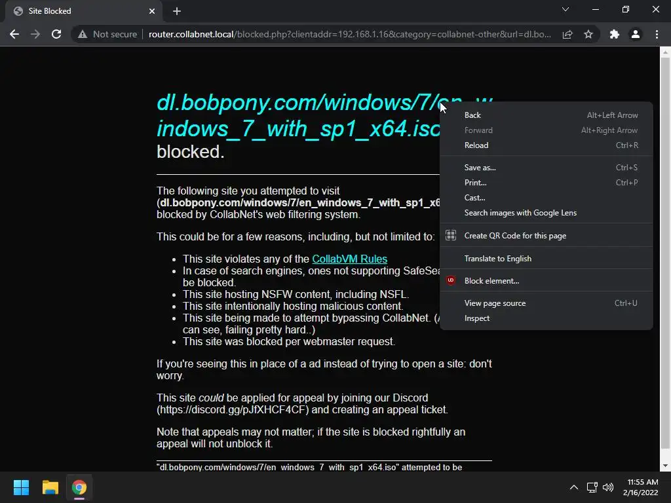Click the scrollbar down arrow

point(665,466)
